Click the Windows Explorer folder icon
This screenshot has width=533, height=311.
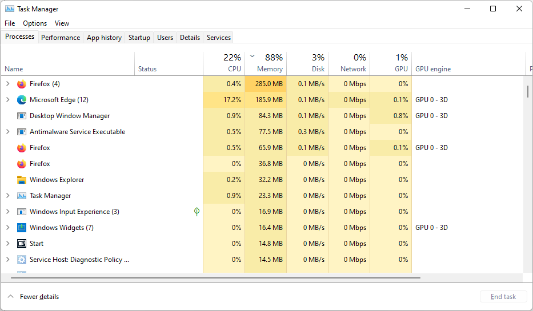(21, 180)
